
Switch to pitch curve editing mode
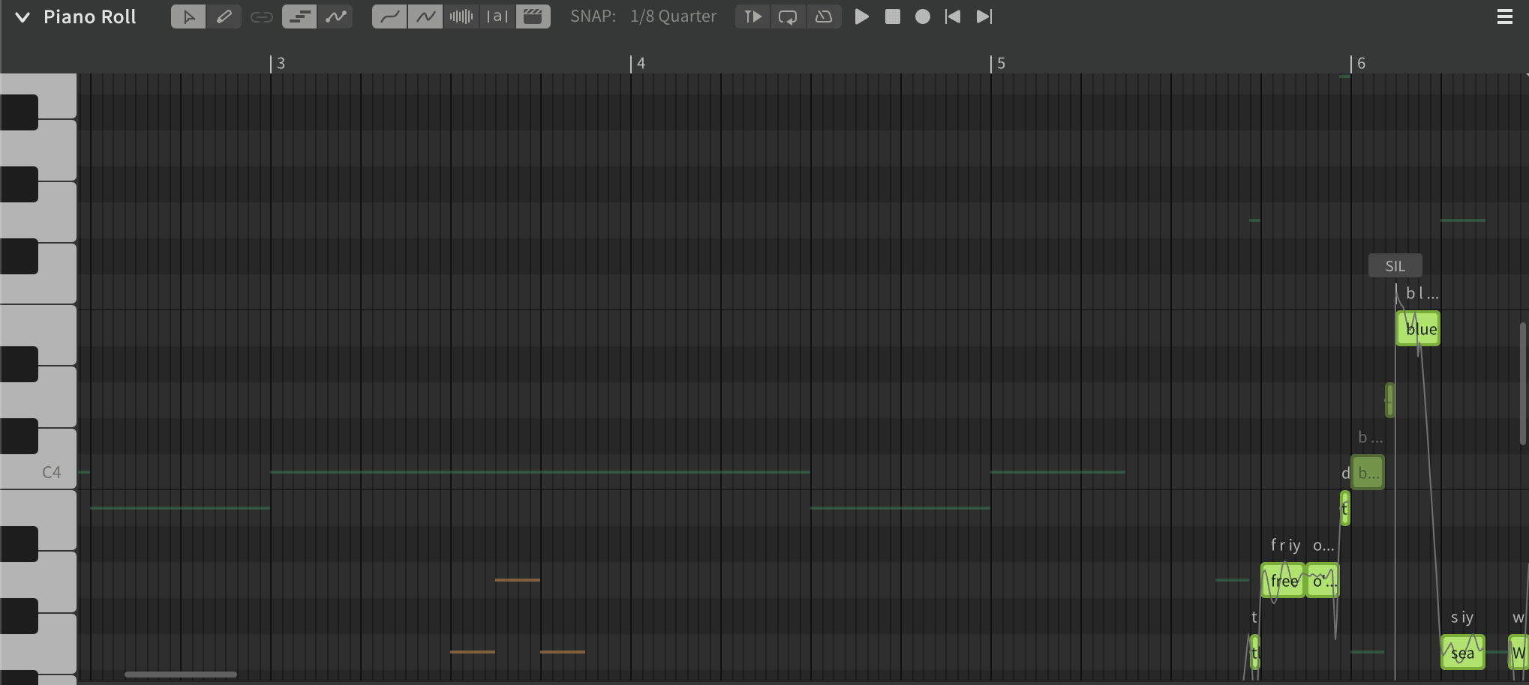point(335,16)
